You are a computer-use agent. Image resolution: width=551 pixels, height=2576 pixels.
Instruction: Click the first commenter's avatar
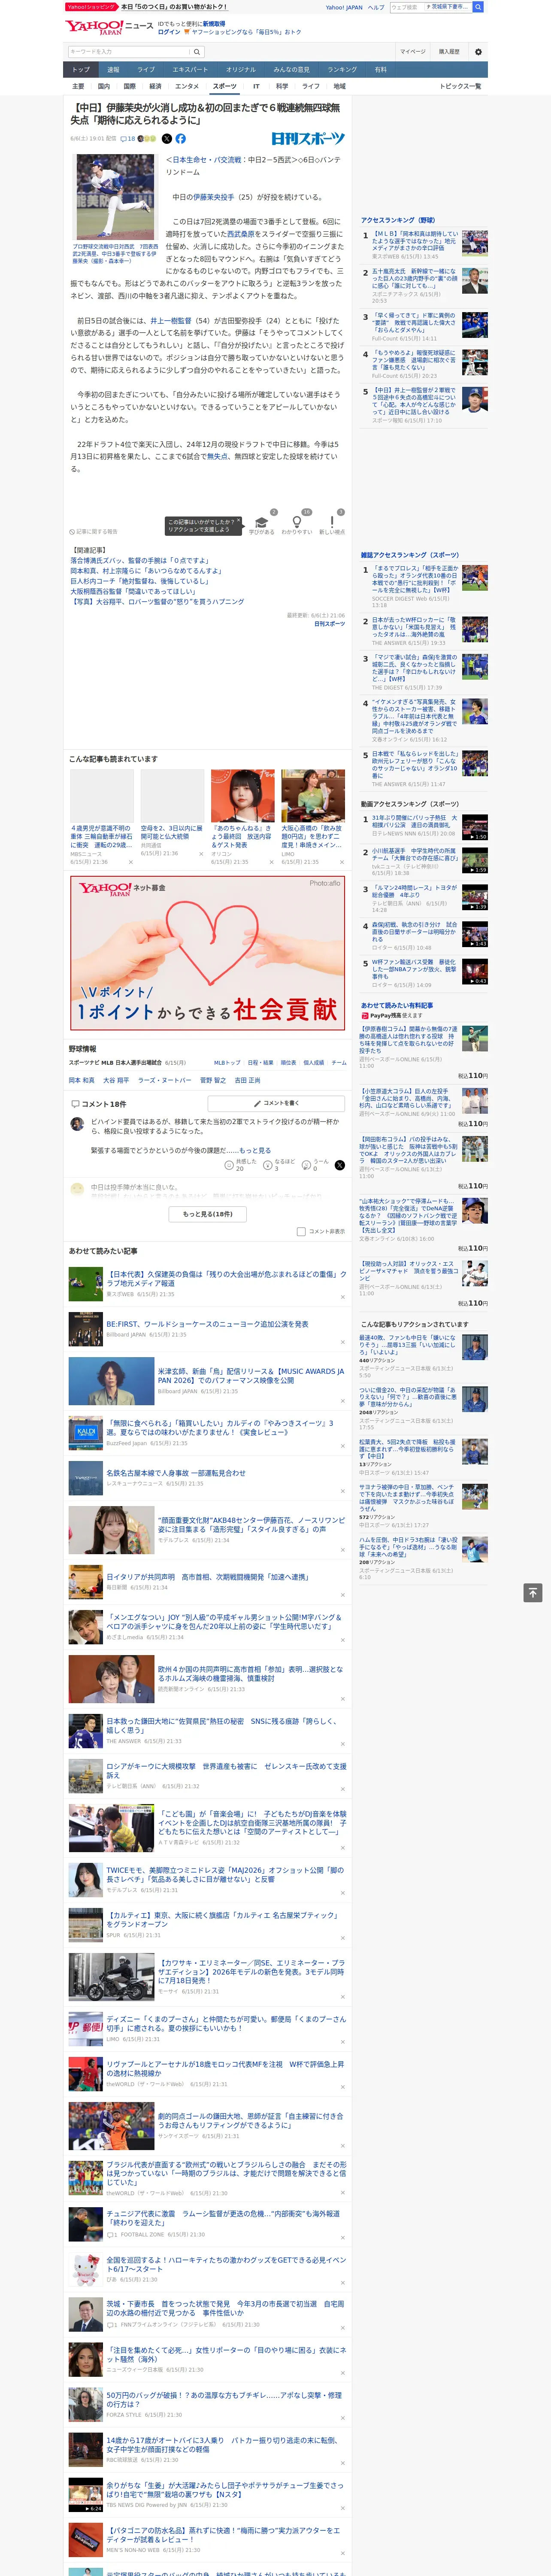pos(77,1124)
